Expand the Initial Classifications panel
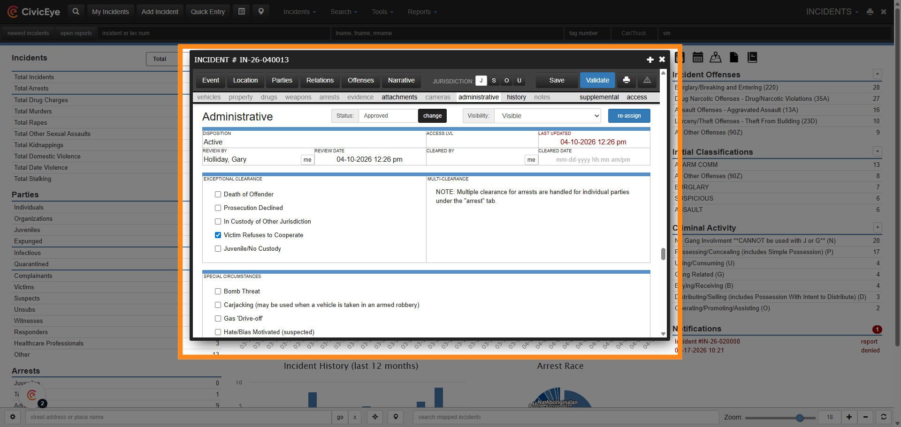Image resolution: width=901 pixels, height=427 pixels. pos(877,151)
